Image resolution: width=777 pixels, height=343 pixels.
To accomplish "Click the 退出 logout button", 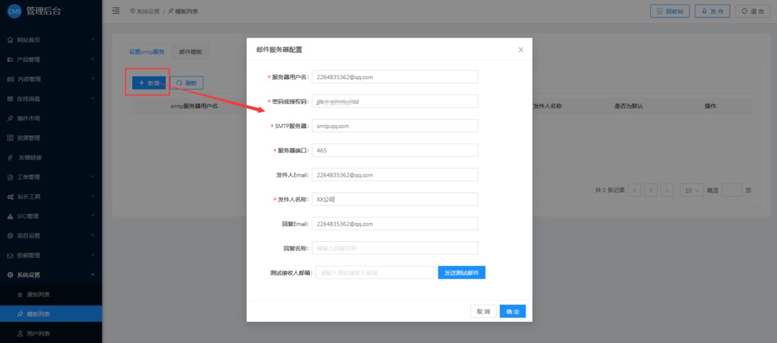I will coord(754,11).
